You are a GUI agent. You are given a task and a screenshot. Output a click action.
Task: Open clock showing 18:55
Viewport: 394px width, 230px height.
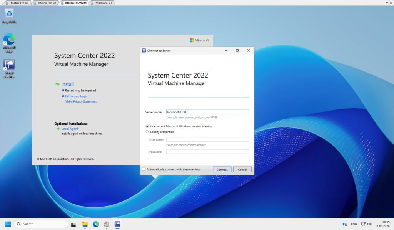pos(382,224)
